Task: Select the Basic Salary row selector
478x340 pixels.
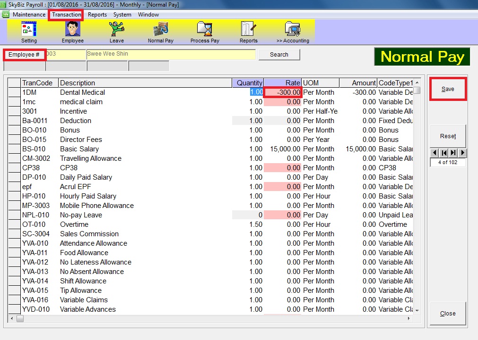Action: pos(14,149)
